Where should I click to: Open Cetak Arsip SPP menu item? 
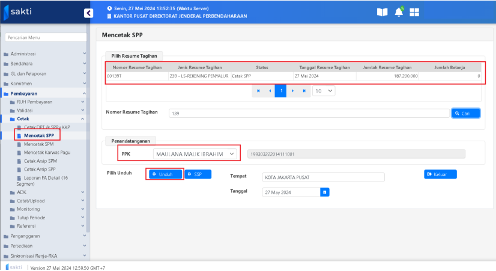[x=40, y=169]
